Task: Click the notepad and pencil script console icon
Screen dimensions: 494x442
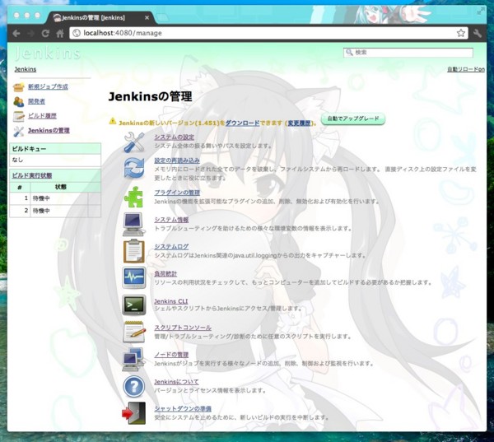Action: 134,332
